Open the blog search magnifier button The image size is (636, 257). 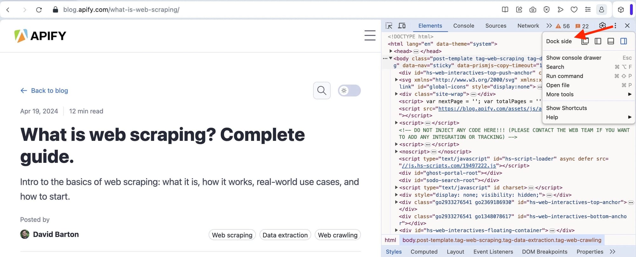pyautogui.click(x=322, y=90)
